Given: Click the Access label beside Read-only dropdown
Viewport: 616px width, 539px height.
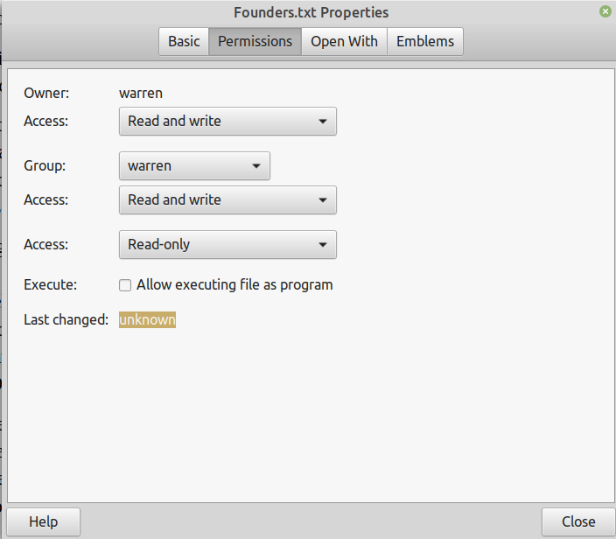Looking at the screenshot, I should 45,244.
